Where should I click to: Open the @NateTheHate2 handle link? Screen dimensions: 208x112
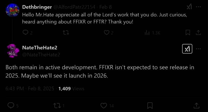click(41, 55)
